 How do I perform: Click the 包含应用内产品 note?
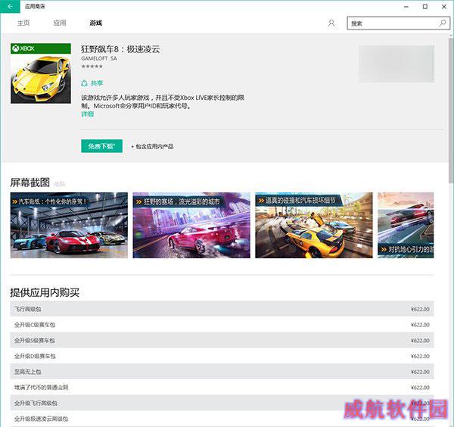click(152, 146)
